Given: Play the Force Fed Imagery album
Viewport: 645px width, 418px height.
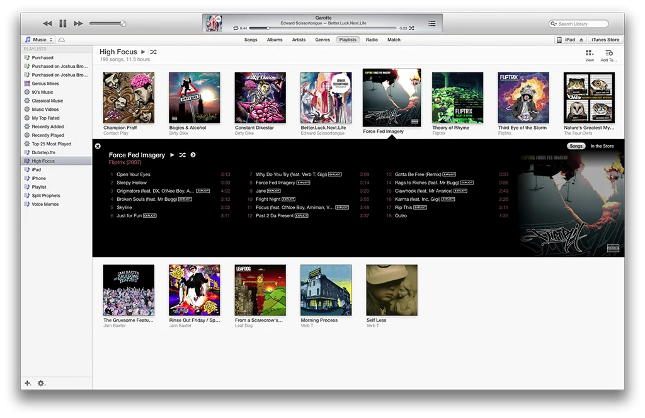Looking at the screenshot, I should pos(173,155).
